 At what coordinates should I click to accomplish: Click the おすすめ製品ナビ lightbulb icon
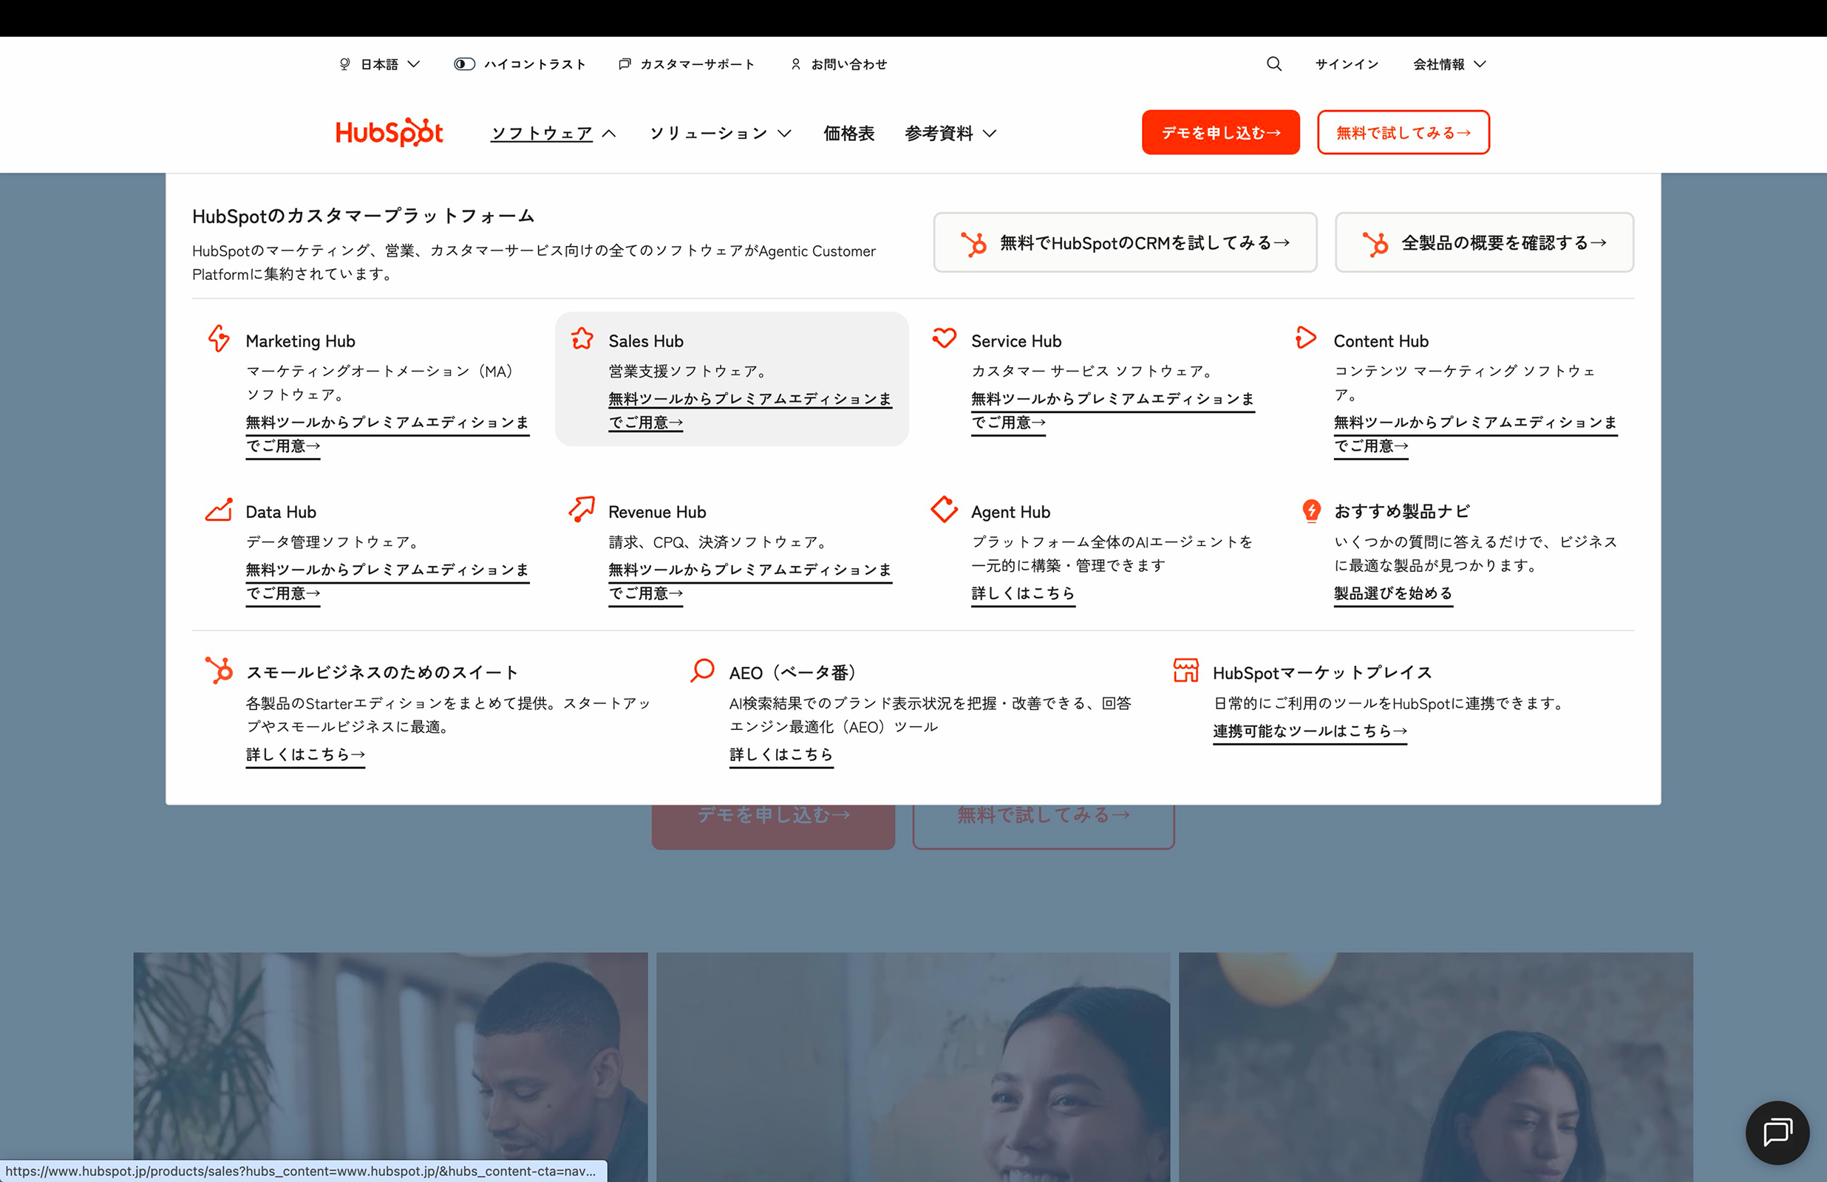click(x=1312, y=510)
